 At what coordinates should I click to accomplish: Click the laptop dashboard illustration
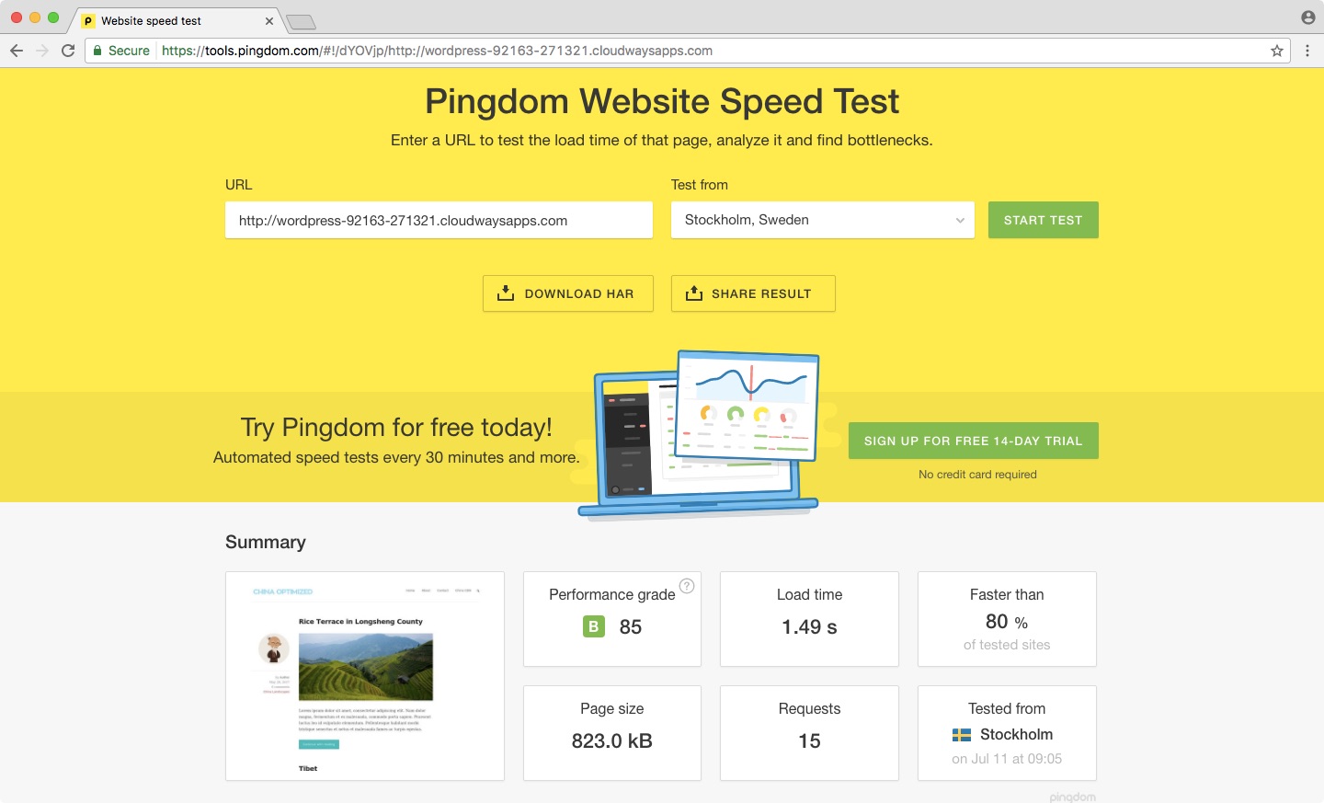coord(699,434)
